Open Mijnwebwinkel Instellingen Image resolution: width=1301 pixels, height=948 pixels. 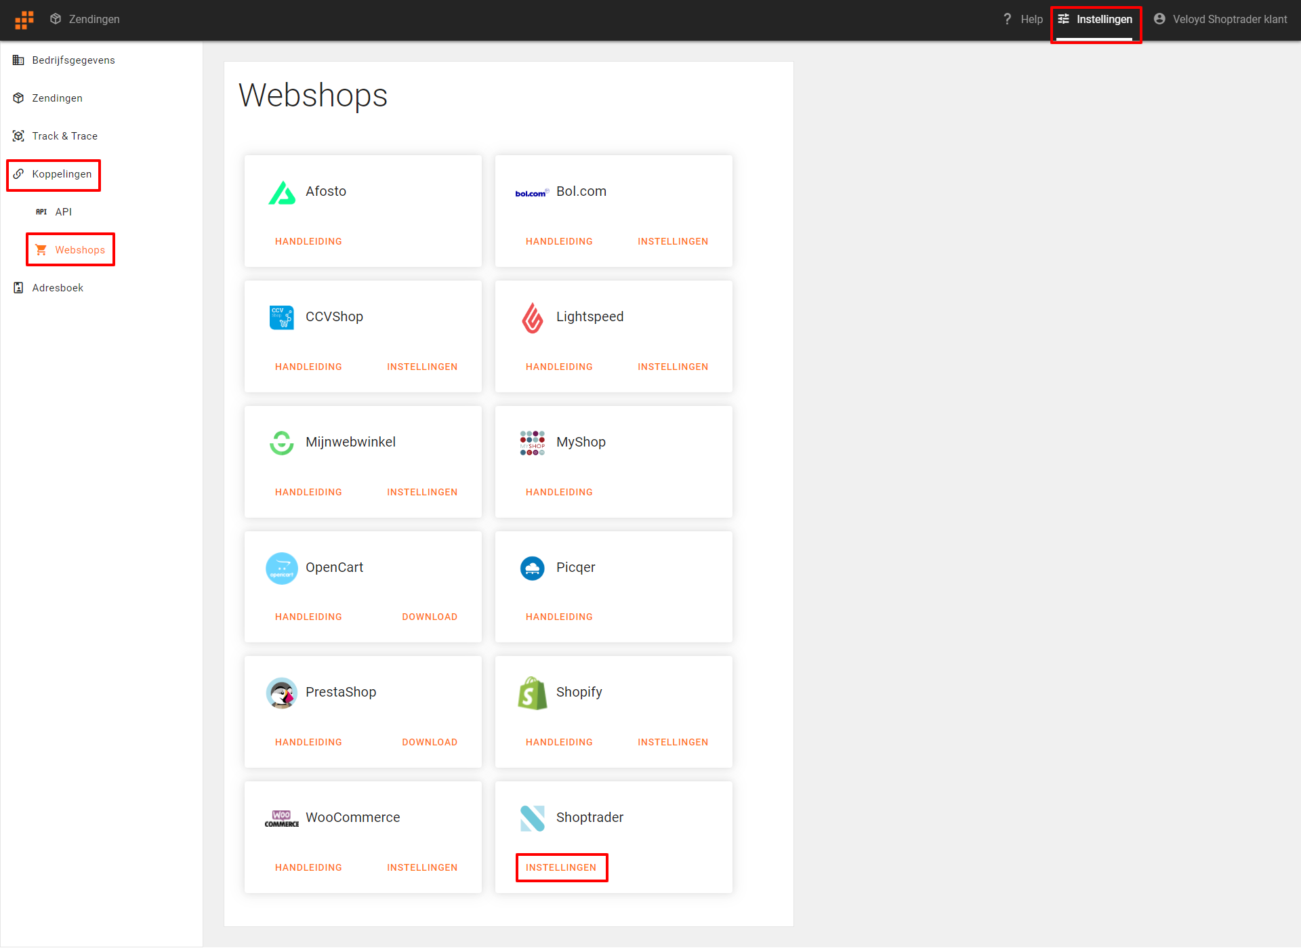(422, 492)
